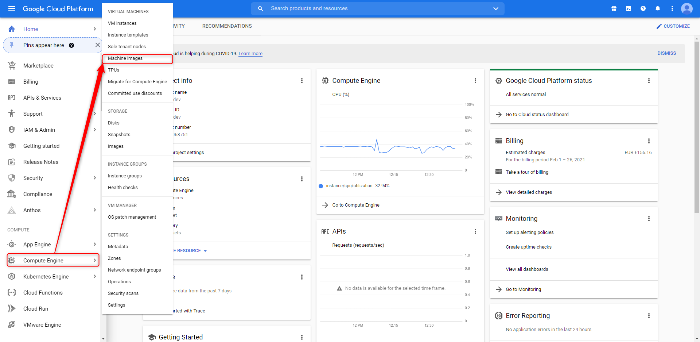Screen dimensions: 700x342
Task: Close the Pins appear here hint
Action: [97, 45]
